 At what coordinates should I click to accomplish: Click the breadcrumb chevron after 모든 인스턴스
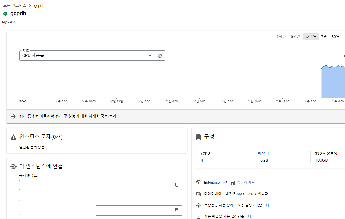point(30,6)
